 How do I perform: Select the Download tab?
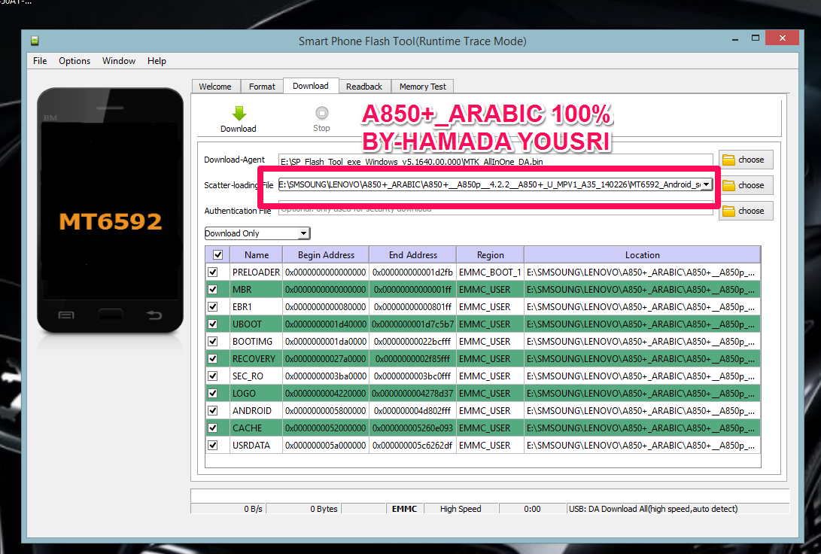(x=311, y=86)
